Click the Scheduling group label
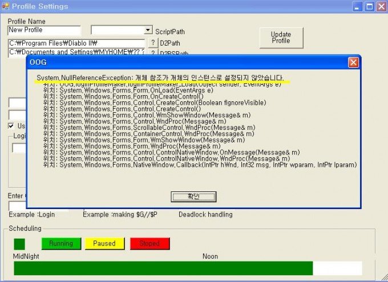The height and width of the screenshot is (282, 388). [25, 228]
